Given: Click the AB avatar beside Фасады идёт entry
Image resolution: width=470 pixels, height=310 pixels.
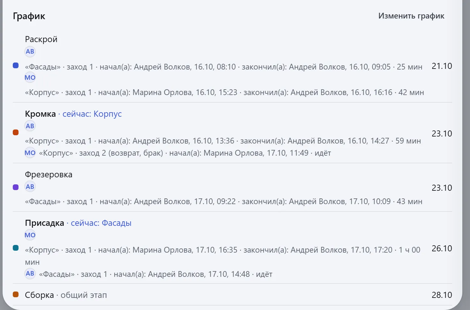Looking at the screenshot, I should [30, 273].
